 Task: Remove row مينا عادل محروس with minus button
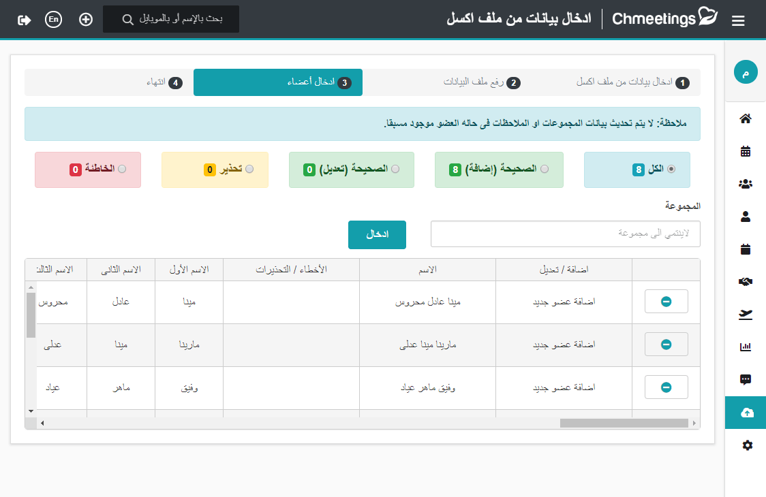click(x=667, y=302)
